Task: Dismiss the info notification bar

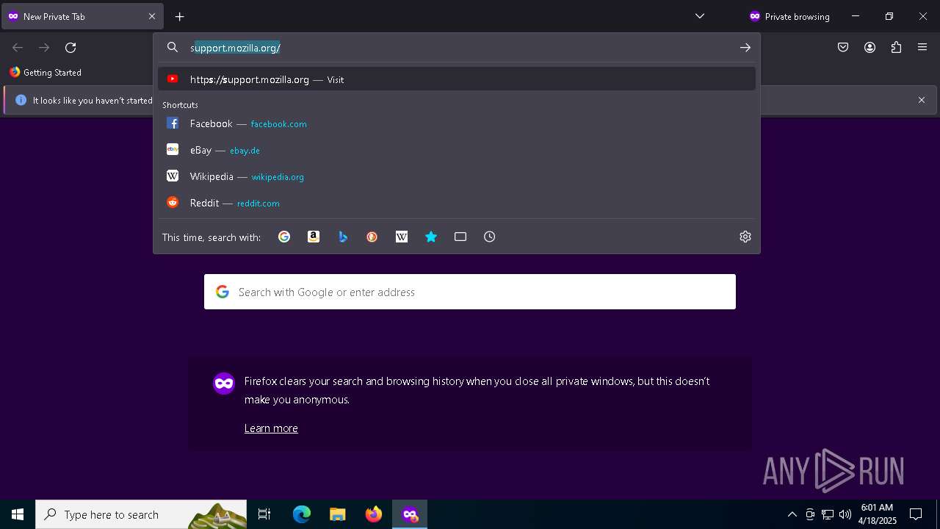Action: tap(922, 100)
